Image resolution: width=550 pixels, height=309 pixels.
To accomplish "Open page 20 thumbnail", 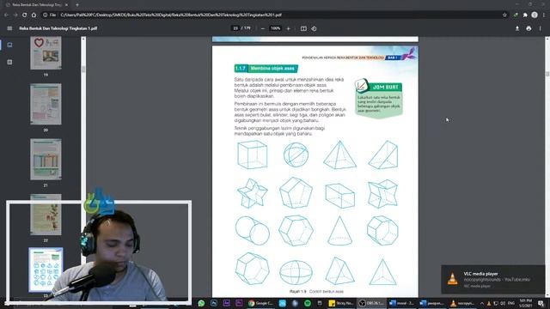I will point(46,104).
